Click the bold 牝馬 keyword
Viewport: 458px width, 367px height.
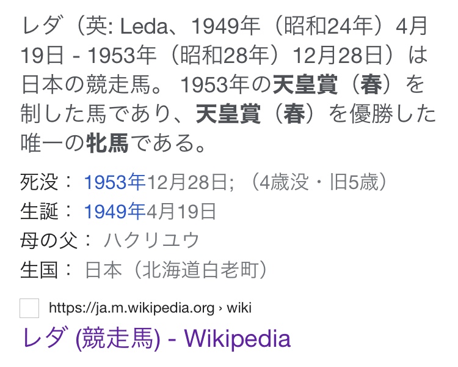pyautogui.click(x=104, y=143)
